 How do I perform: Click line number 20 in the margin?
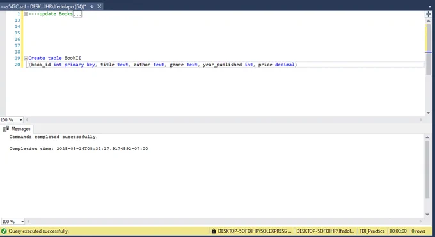(17, 65)
